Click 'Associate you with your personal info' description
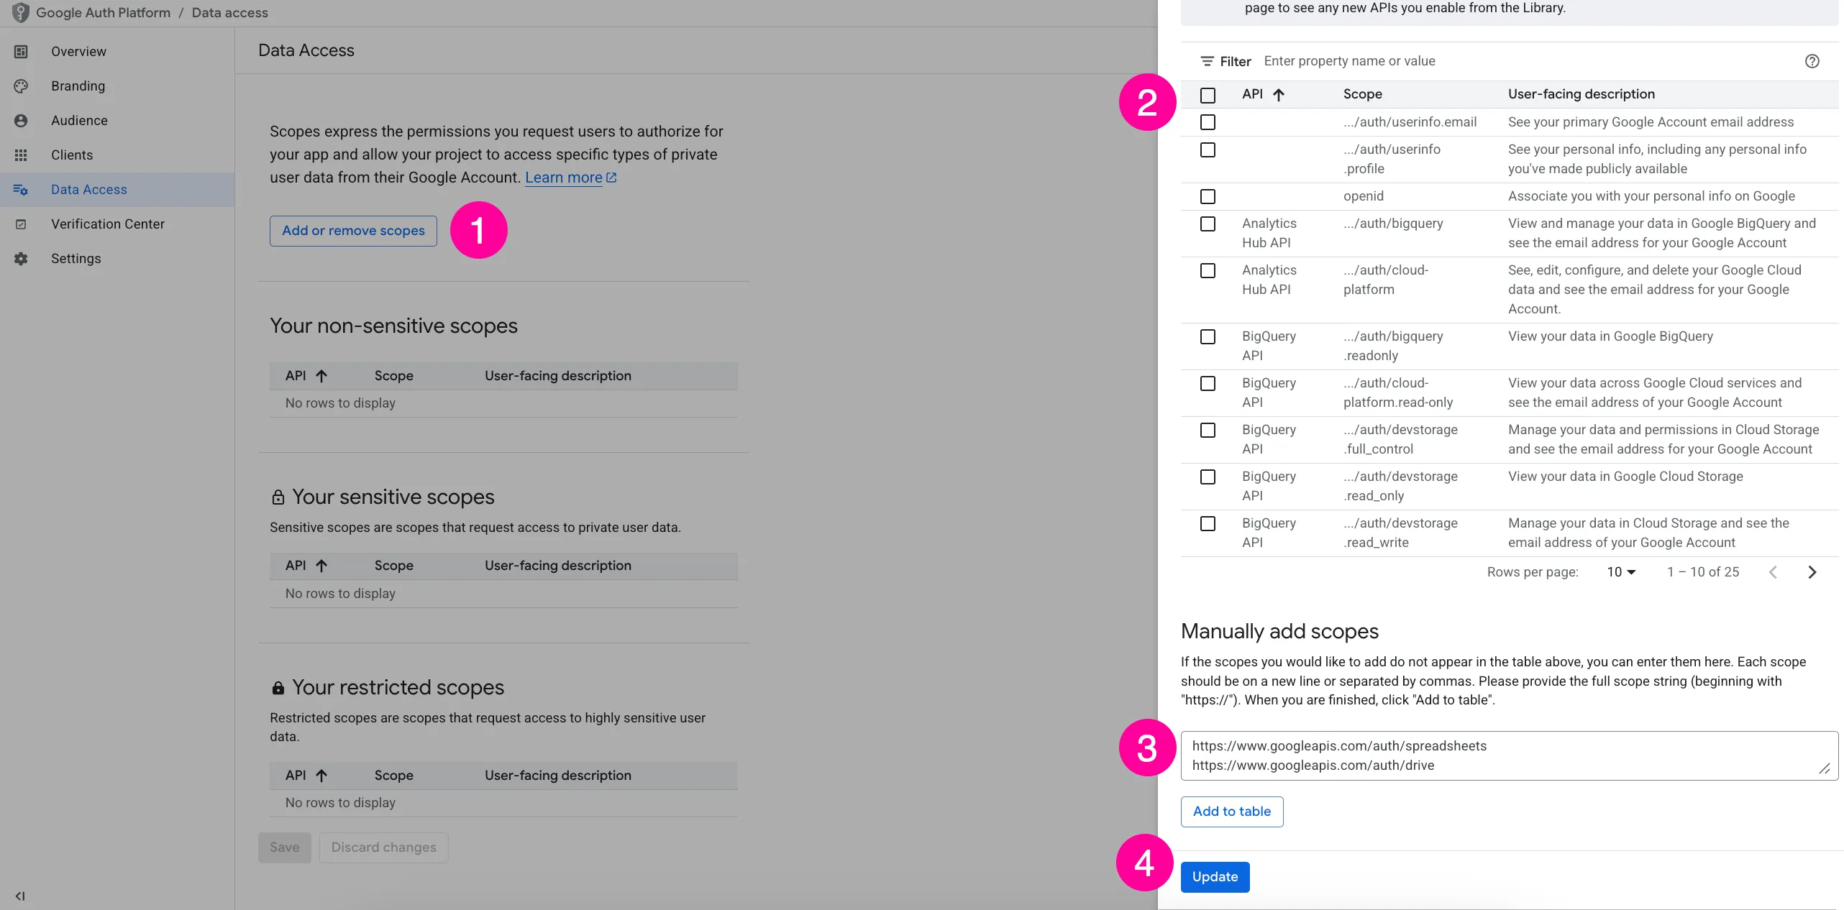This screenshot has height=910, width=1844. point(1651,196)
